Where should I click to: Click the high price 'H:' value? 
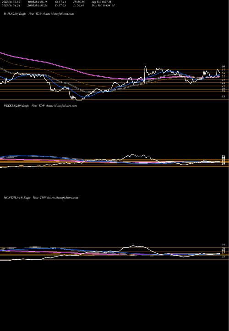78,2
